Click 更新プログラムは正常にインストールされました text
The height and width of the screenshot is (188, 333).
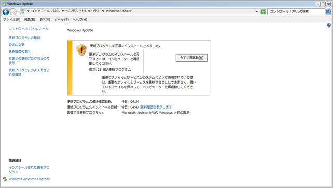[x=125, y=46]
